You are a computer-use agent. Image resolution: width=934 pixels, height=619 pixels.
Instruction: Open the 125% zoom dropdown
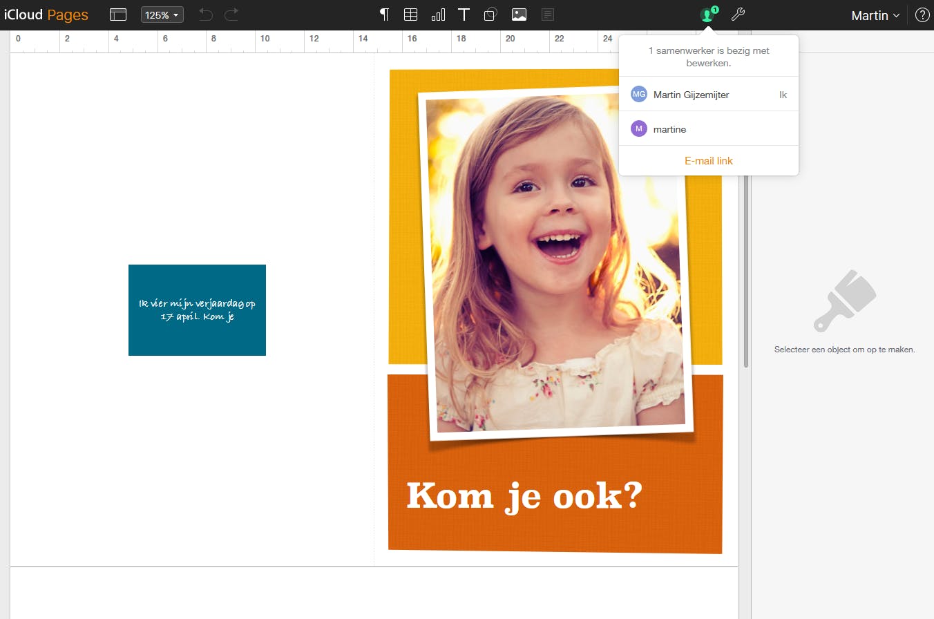162,14
